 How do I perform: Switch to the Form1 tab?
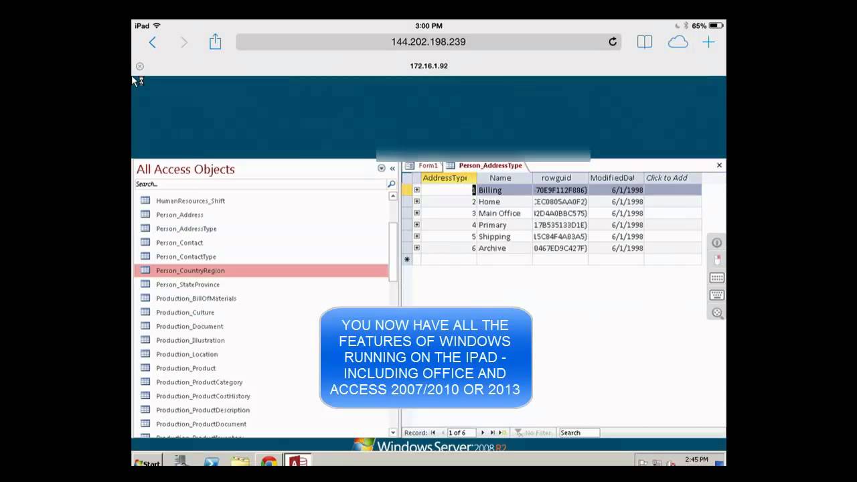point(422,166)
